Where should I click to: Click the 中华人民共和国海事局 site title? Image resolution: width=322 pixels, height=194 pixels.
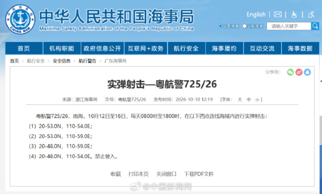click(x=116, y=16)
